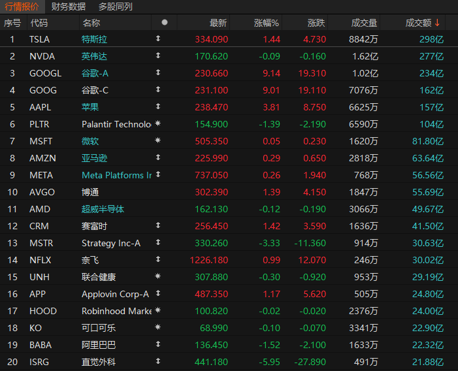Switch to the 行情报价 tab
Viewport: 458px width, 371px height.
(22, 7)
